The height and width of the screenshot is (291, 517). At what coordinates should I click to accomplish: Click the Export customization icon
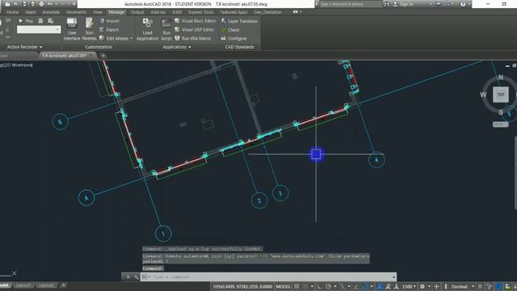pyautogui.click(x=103, y=29)
